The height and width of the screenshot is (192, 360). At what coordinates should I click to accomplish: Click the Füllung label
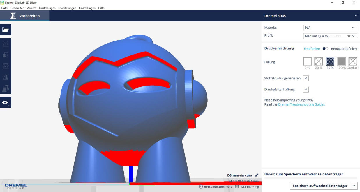click(269, 62)
